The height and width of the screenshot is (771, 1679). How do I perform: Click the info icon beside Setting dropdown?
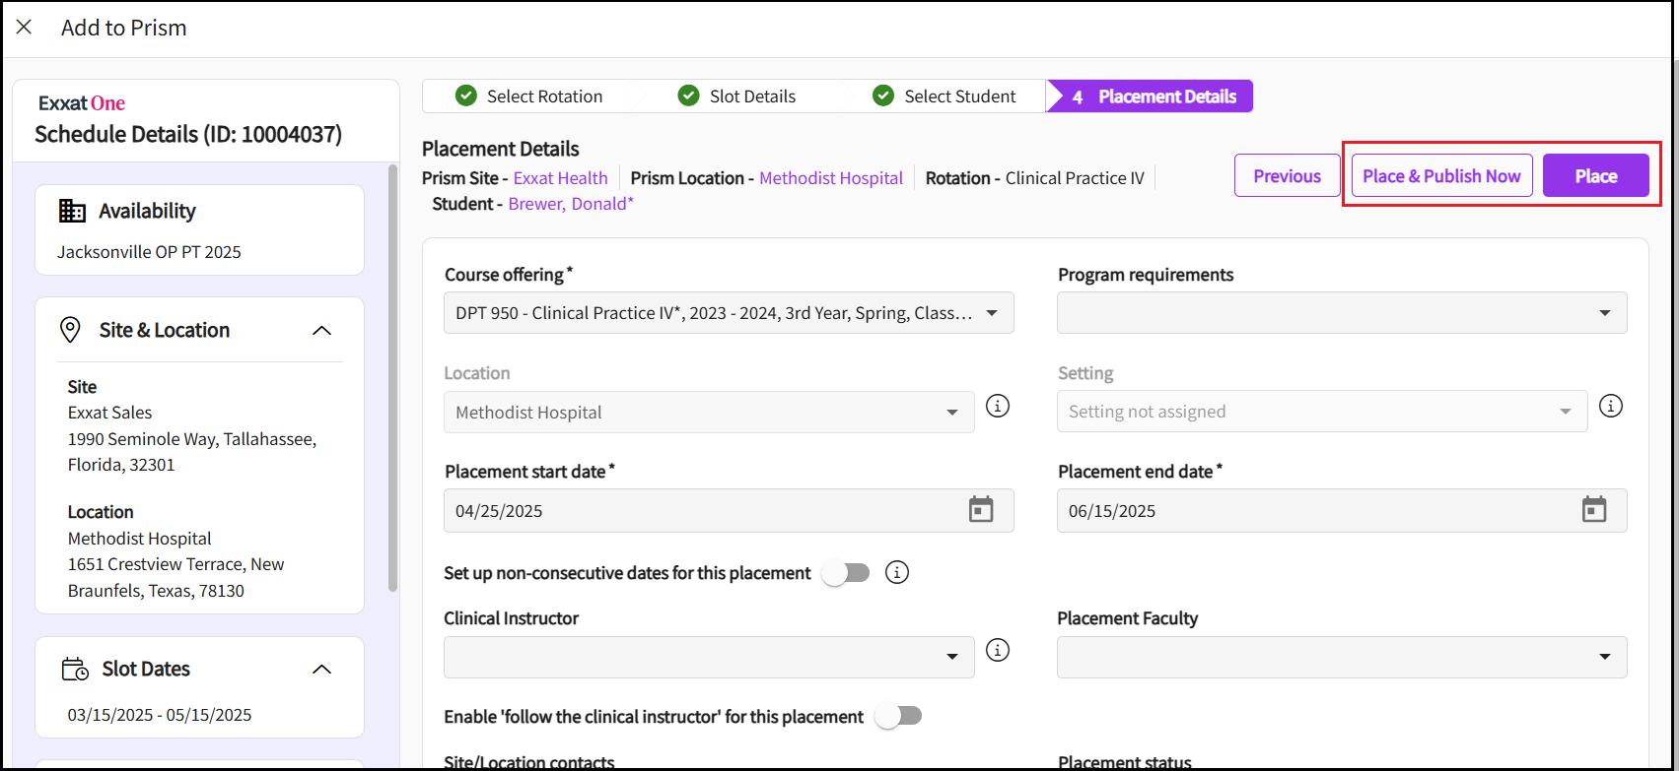coord(1611,406)
